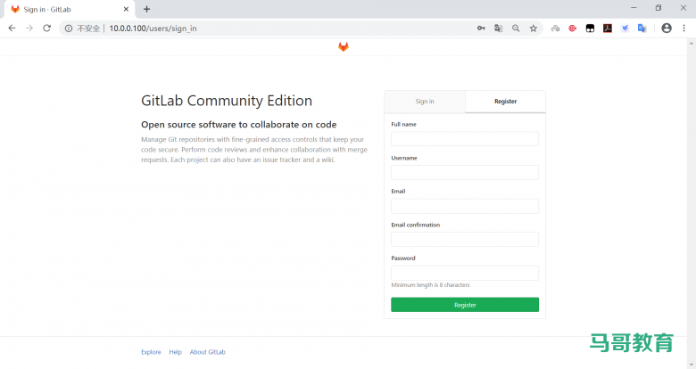Click 'Minimum length is 8 characters' hint
The height and width of the screenshot is (369, 696).
tap(430, 285)
